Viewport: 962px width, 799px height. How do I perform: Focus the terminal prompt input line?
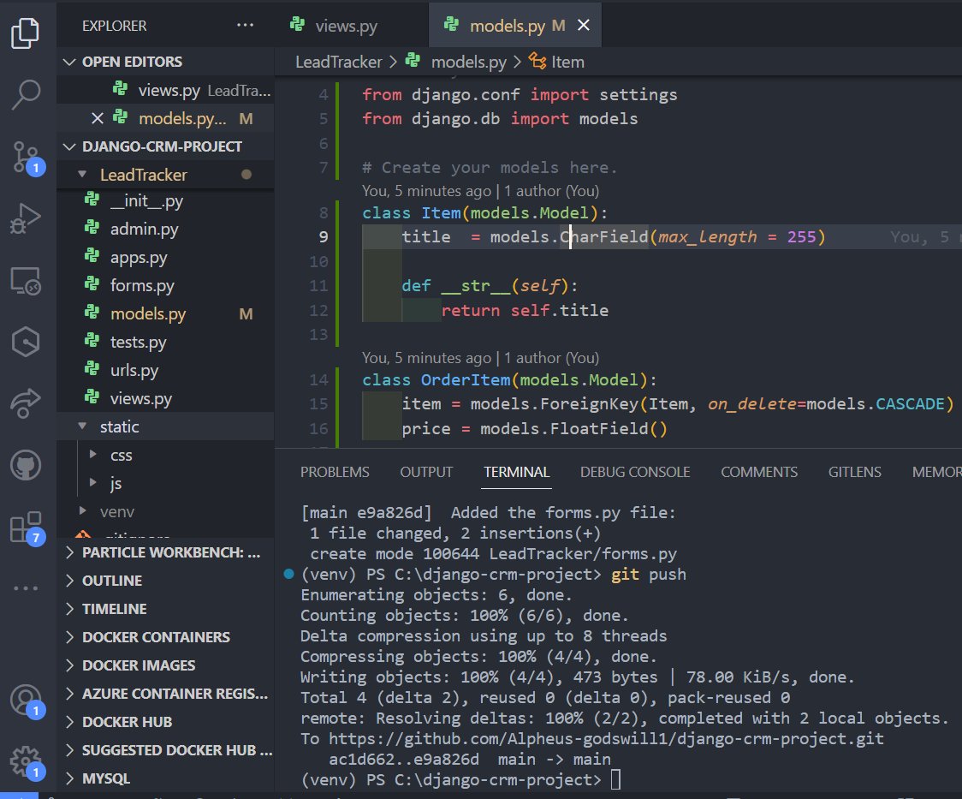coord(616,780)
